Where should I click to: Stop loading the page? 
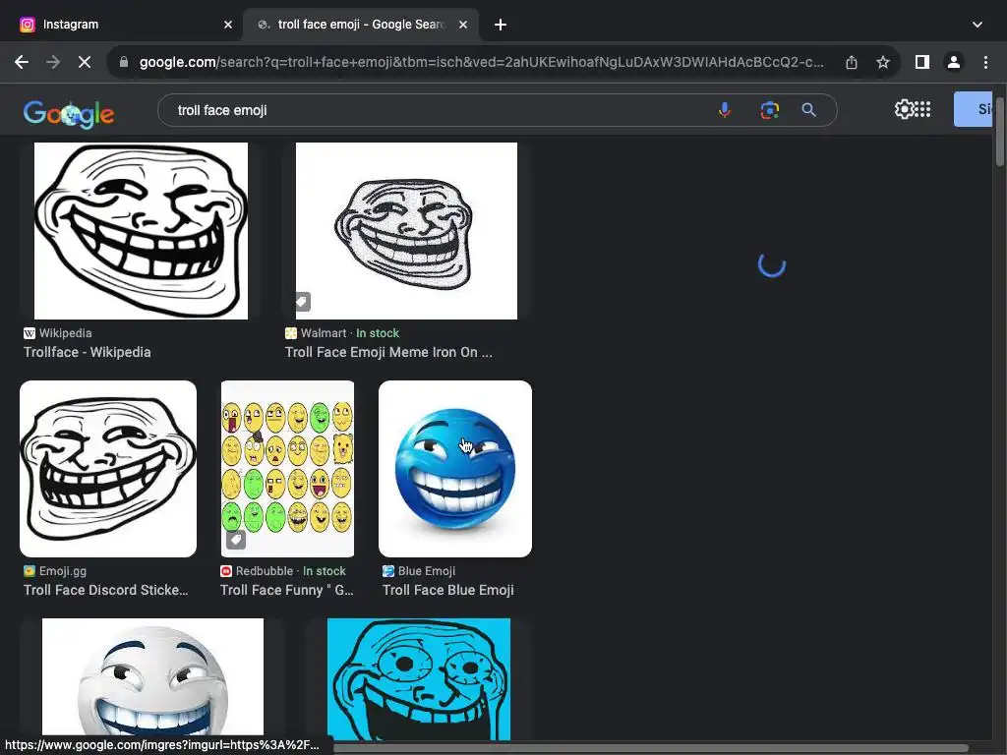tap(85, 62)
